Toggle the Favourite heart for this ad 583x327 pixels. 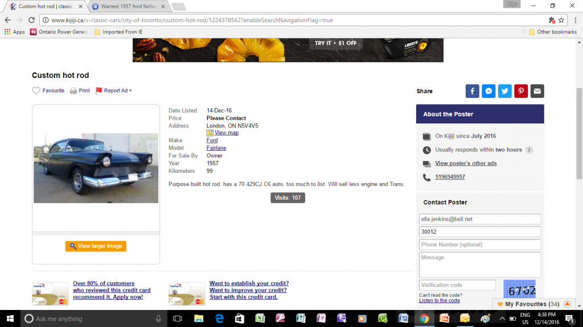(36, 91)
